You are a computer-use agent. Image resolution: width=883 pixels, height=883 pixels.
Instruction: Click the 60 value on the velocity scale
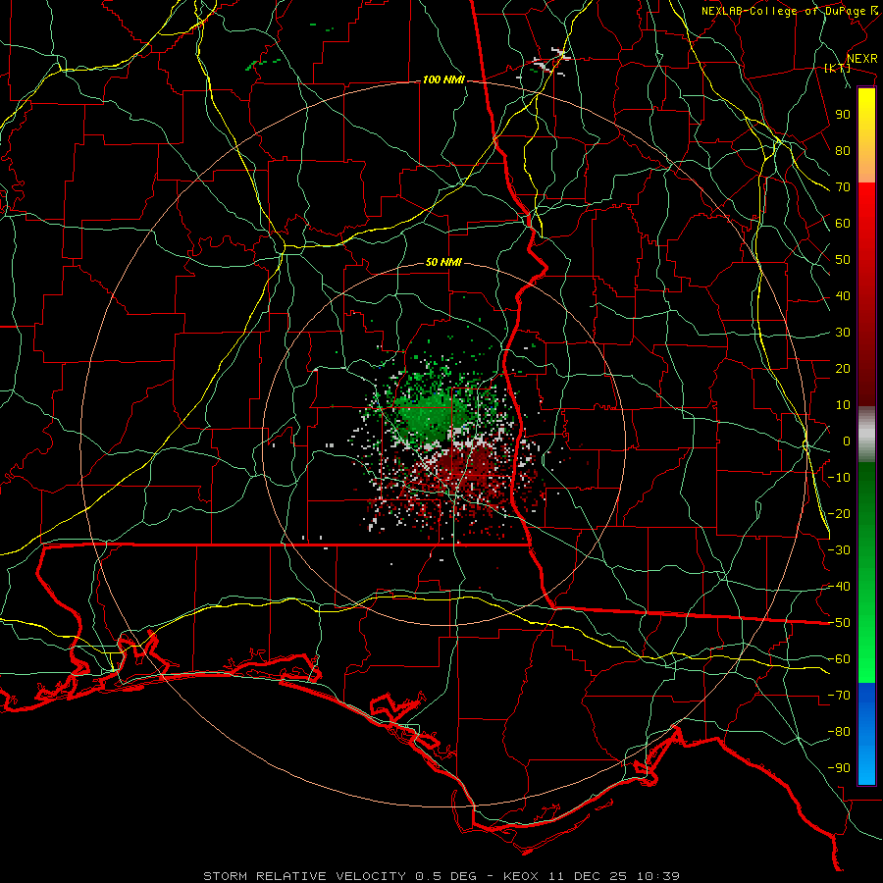pyautogui.click(x=843, y=224)
